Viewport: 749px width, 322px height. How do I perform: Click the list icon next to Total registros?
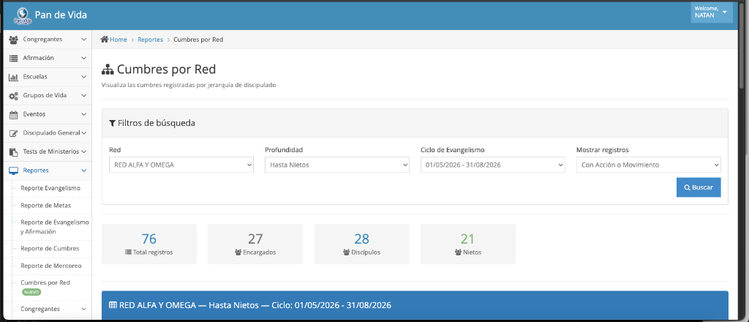point(127,252)
